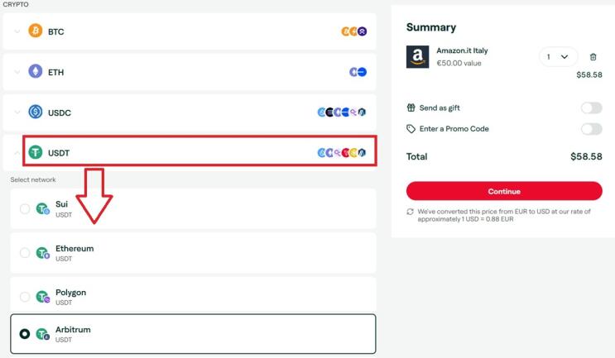615x358 pixels.
Task: Delete Amazon.it item with trash icon
Action: tap(593, 57)
